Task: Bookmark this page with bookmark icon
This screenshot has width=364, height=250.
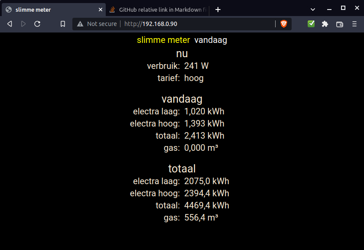Action: (63, 24)
